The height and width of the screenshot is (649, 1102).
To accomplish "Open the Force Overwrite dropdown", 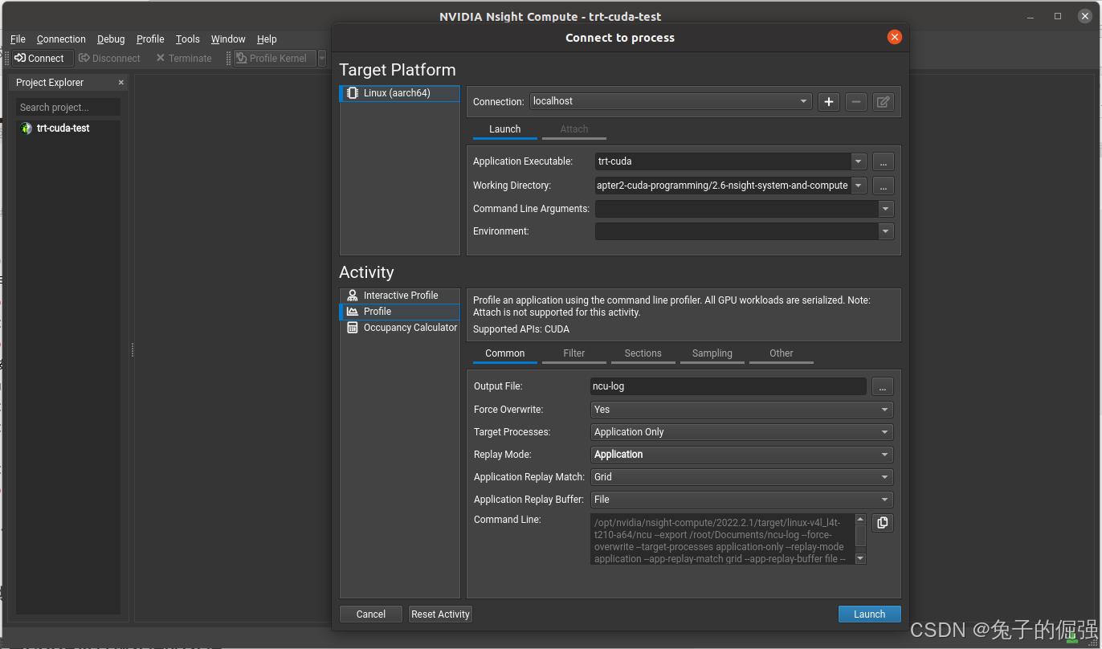I will pyautogui.click(x=741, y=410).
